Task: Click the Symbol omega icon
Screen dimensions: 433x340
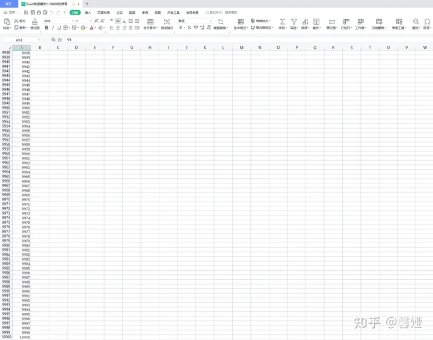Action: tap(427, 22)
